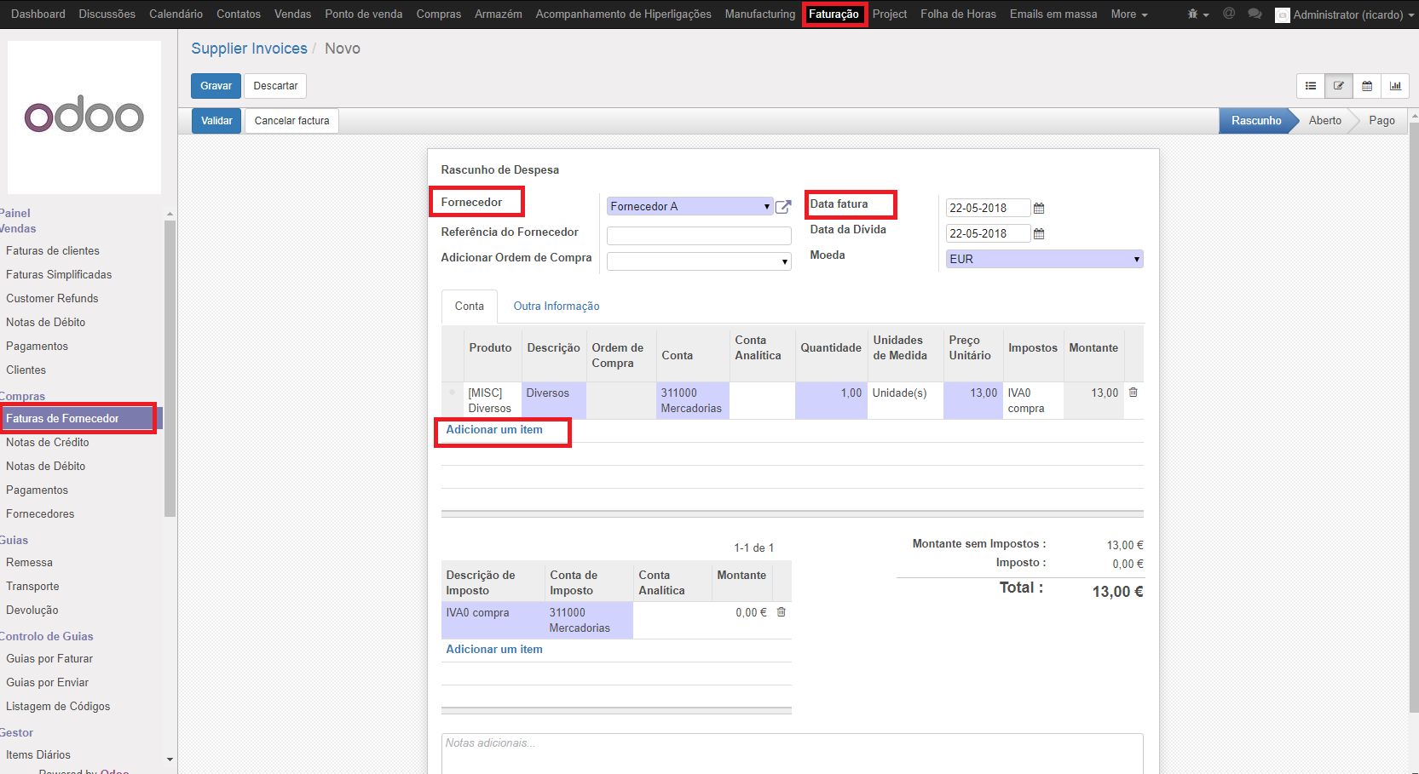Viewport: 1419px width, 774px height.
Task: Open the graph view icon
Action: coord(1396,86)
